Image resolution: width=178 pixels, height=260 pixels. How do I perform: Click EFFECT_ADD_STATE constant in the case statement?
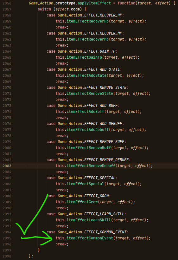click(x=102, y=69)
